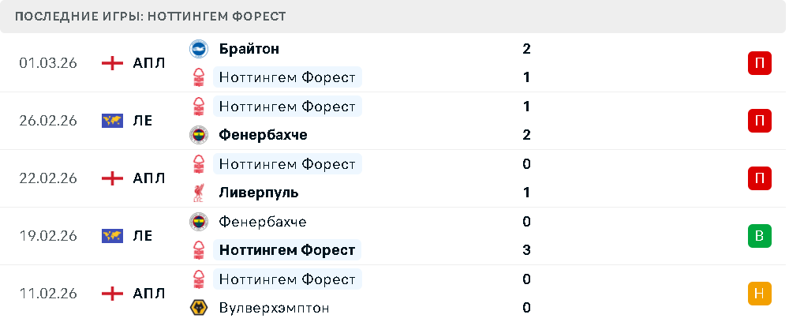Click Fenerbahçe crest in 26.02.26 match
This screenshot has width=789, height=322.
(x=199, y=135)
